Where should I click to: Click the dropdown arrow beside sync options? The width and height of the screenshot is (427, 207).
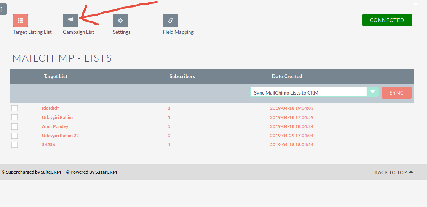click(x=373, y=92)
